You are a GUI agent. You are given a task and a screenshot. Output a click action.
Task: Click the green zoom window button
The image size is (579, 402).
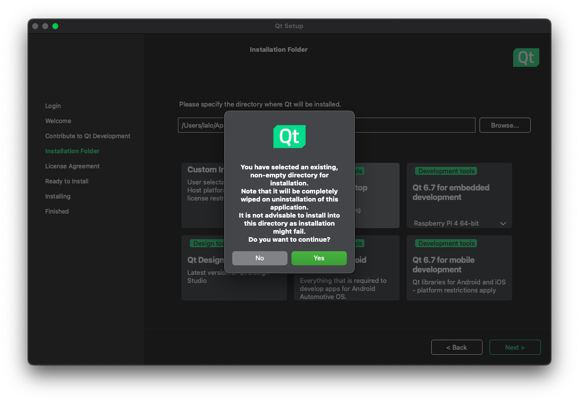pos(55,26)
